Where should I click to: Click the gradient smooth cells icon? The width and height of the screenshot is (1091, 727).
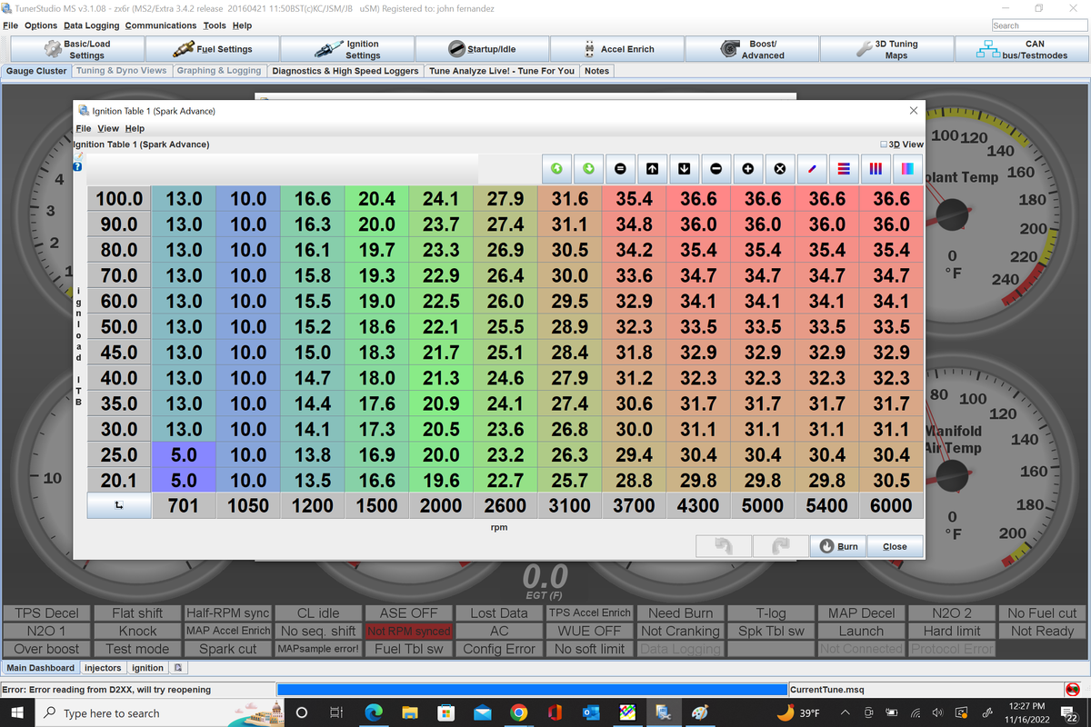point(906,169)
